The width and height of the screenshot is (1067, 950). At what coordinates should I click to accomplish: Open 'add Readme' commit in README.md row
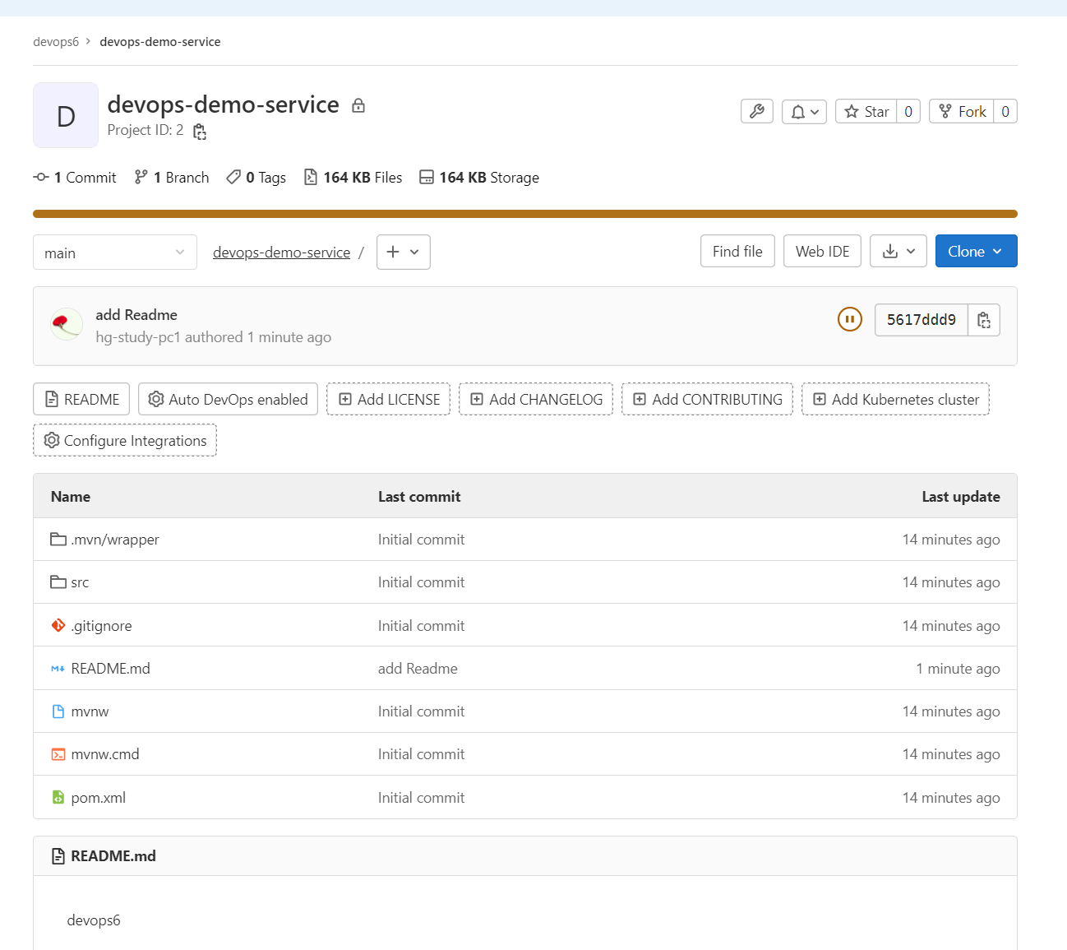coord(418,669)
